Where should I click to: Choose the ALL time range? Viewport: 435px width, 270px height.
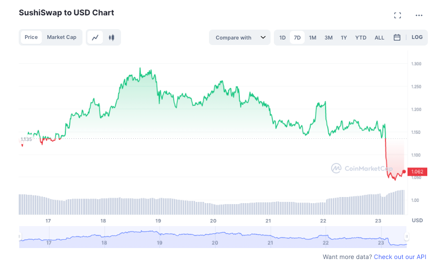(379, 38)
